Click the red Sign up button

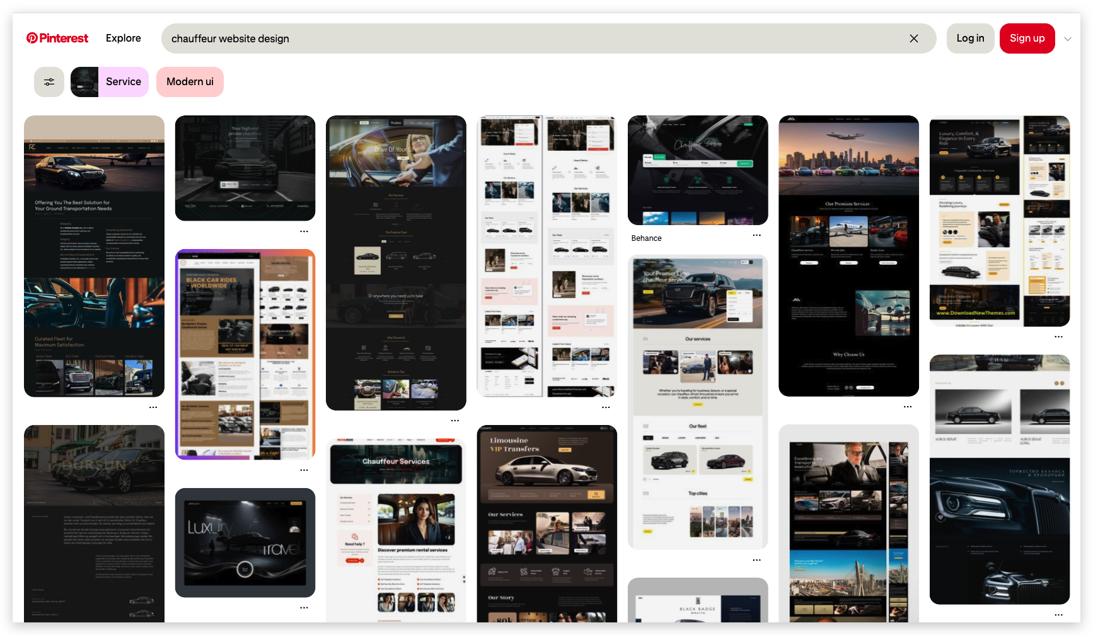tap(1027, 38)
